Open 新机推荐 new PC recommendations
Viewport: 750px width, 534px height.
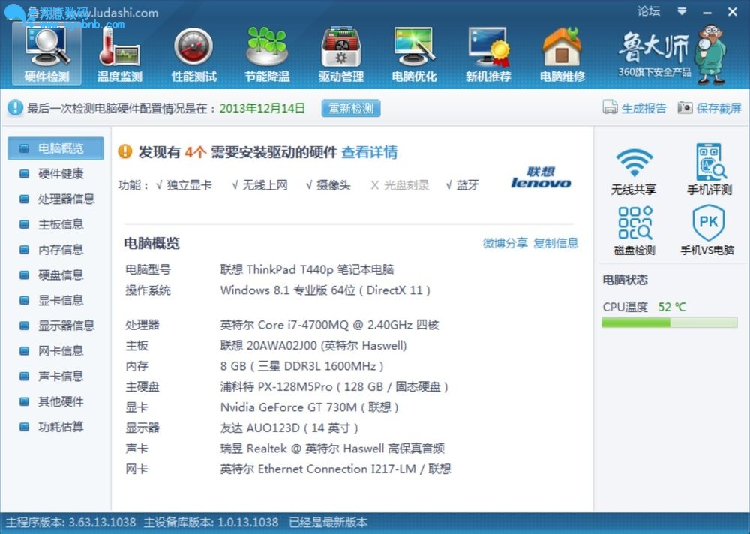[x=488, y=54]
